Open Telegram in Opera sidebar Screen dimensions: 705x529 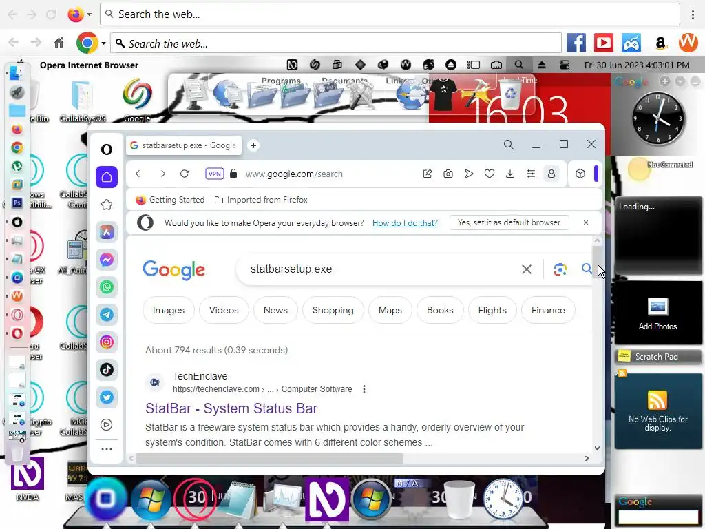[107, 314]
